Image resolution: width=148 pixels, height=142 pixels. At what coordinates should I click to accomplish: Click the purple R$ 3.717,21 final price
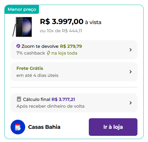[63, 99]
